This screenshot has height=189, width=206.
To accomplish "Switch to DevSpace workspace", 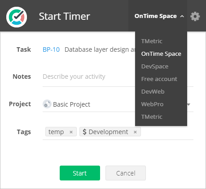I will coord(155,66).
